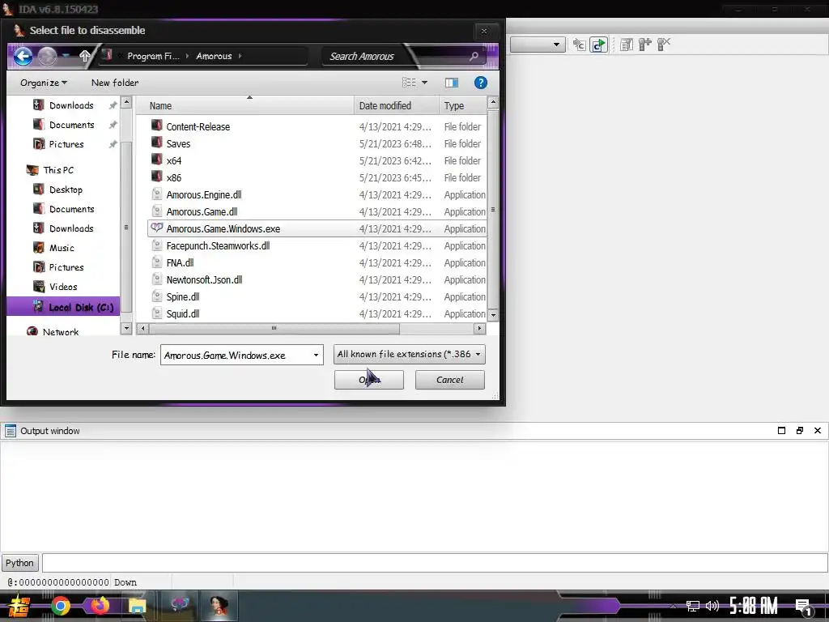Click the navigation pane's scroll down arrow
The height and width of the screenshot is (622, 829).
[x=126, y=329]
